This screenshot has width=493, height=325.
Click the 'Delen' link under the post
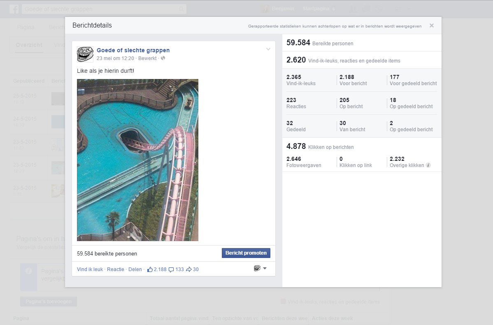click(135, 269)
